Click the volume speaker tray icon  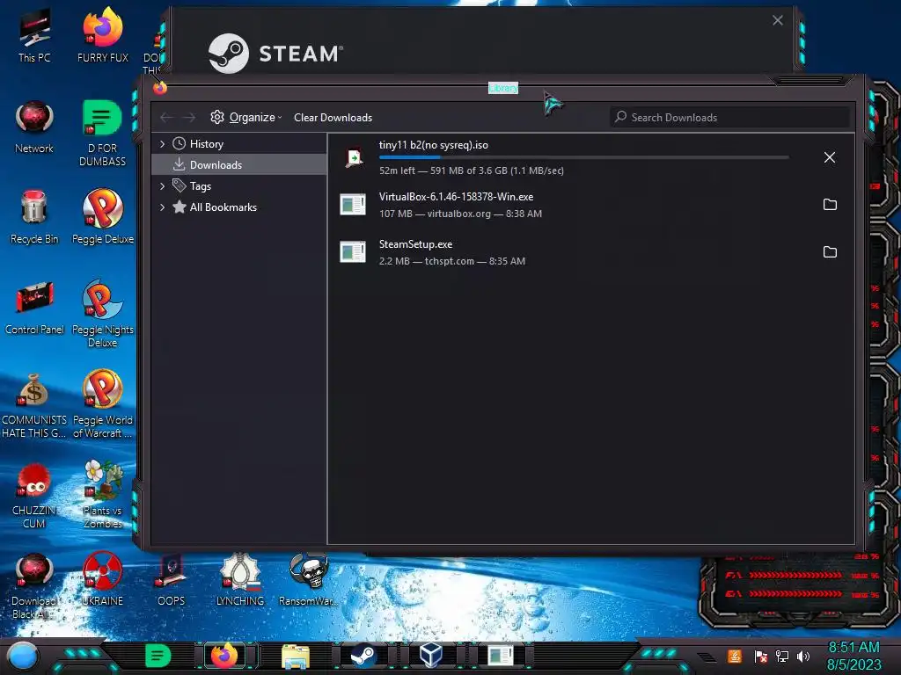(x=802, y=656)
